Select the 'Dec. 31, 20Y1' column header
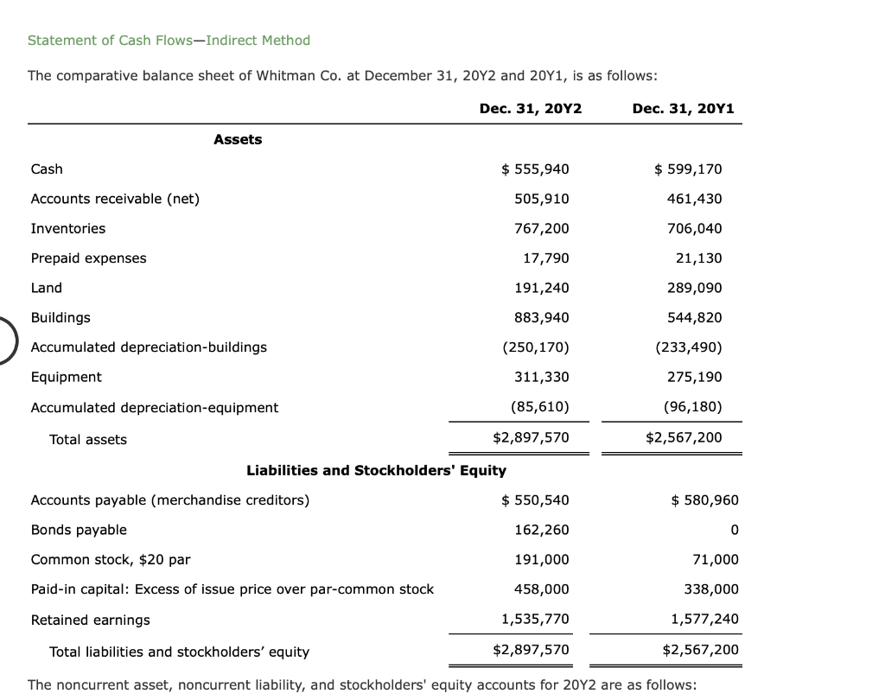 [x=683, y=108]
